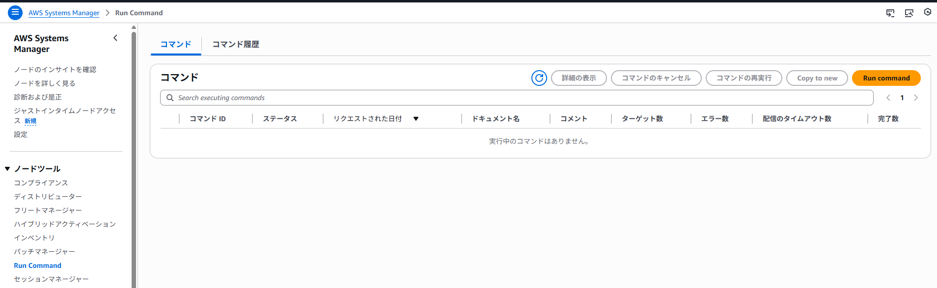Click the 詳細の表示 button
The height and width of the screenshot is (288, 937).
[579, 78]
